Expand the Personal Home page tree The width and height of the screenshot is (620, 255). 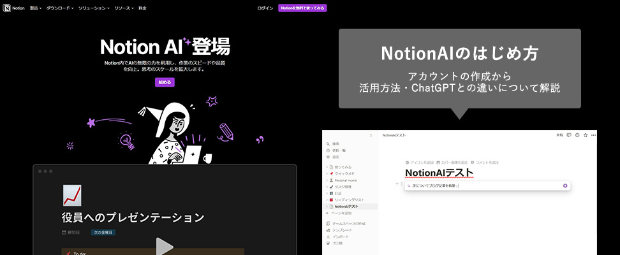point(327,180)
